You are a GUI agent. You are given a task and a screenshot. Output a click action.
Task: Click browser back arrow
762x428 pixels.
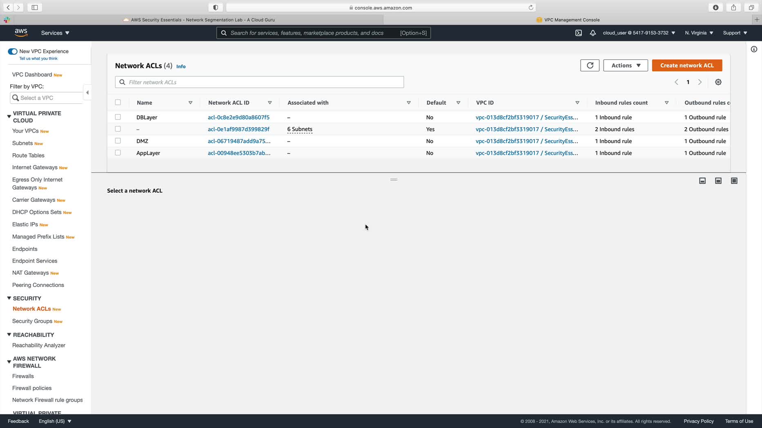click(x=8, y=7)
